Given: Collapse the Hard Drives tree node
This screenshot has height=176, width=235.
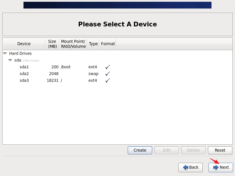Looking at the screenshot, I should [x=5, y=53].
